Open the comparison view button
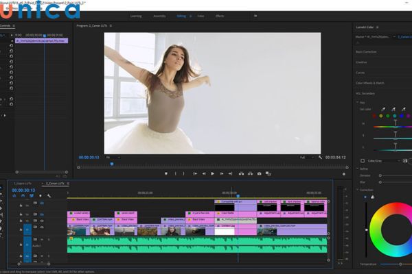This screenshot has height=274, width=412. pos(268,173)
